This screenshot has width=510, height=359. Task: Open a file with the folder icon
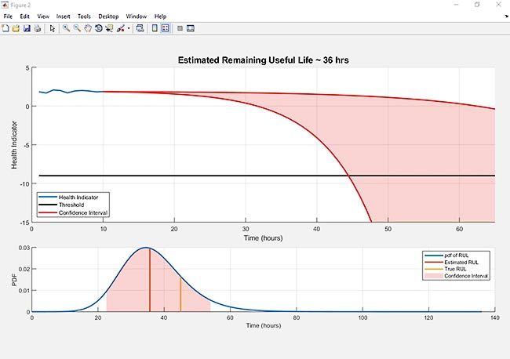[16, 28]
